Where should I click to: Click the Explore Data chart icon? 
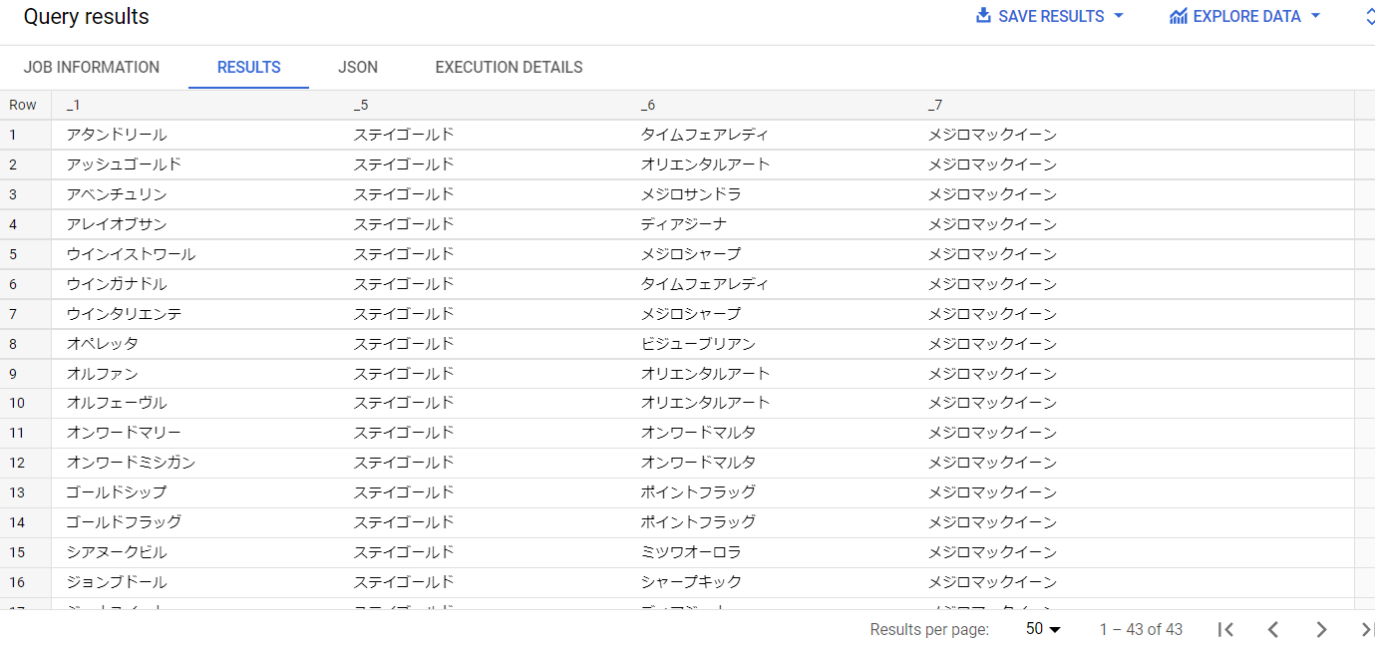[1179, 16]
